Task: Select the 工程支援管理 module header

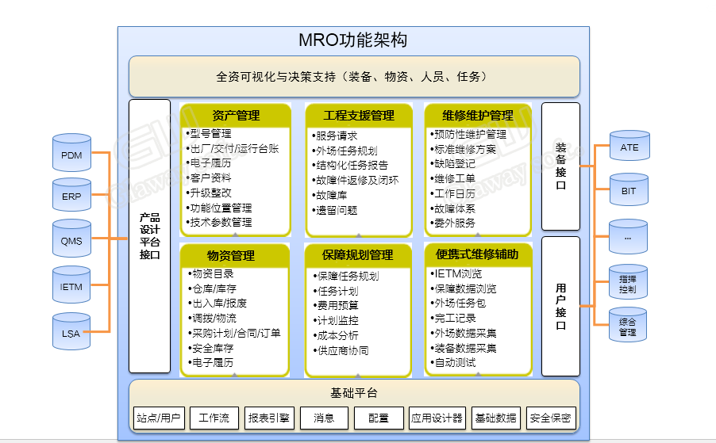Action: (x=359, y=116)
